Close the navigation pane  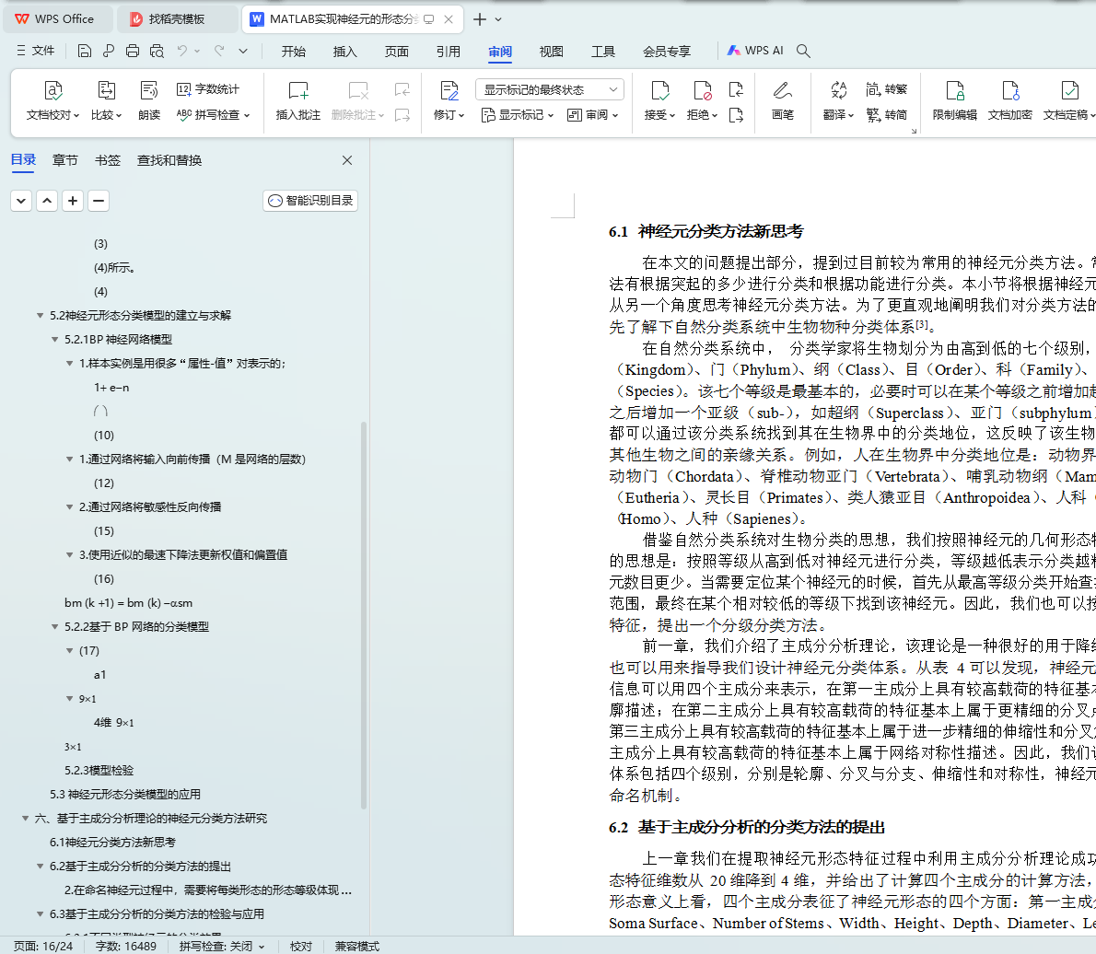346,161
